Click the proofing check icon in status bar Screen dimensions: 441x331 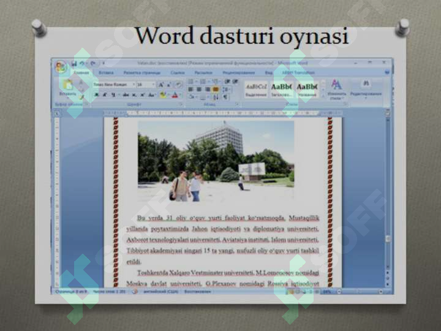pos(135,292)
